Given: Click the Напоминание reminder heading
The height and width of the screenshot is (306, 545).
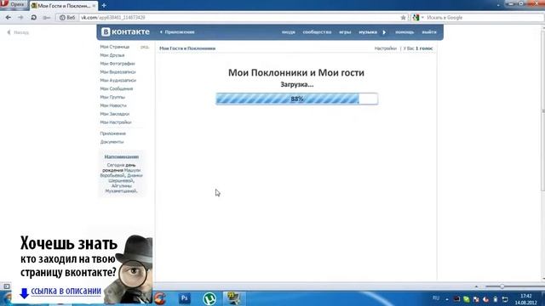Looking at the screenshot, I should (121, 156).
